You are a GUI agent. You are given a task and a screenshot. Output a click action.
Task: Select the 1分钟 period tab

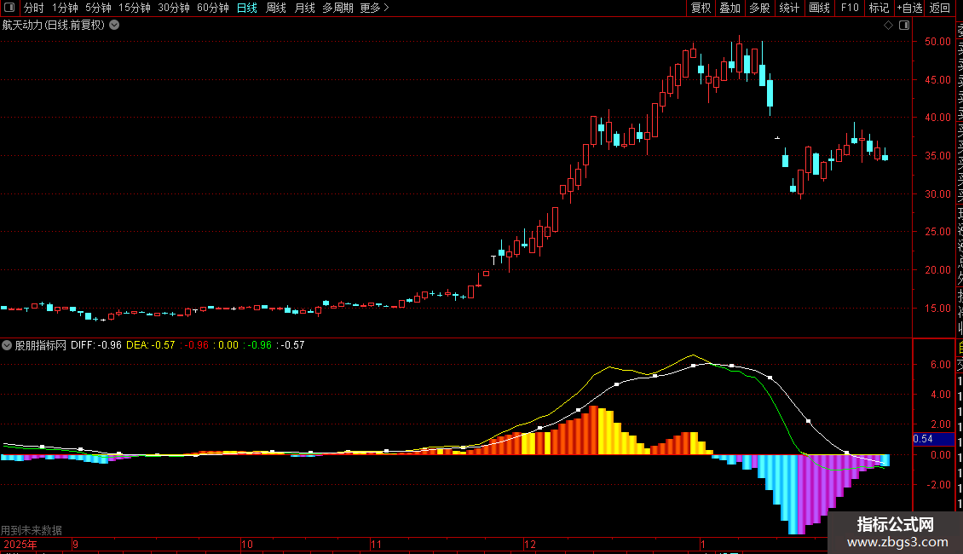65,8
